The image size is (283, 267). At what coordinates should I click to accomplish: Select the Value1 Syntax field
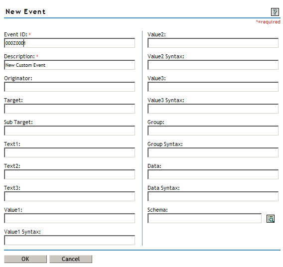tap(69, 240)
